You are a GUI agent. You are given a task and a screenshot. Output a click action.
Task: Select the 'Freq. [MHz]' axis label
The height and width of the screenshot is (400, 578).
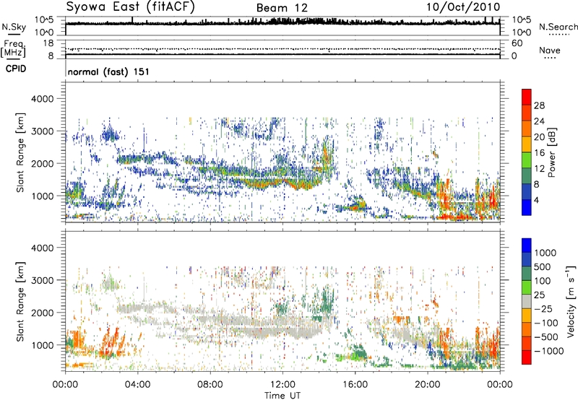(x=14, y=49)
